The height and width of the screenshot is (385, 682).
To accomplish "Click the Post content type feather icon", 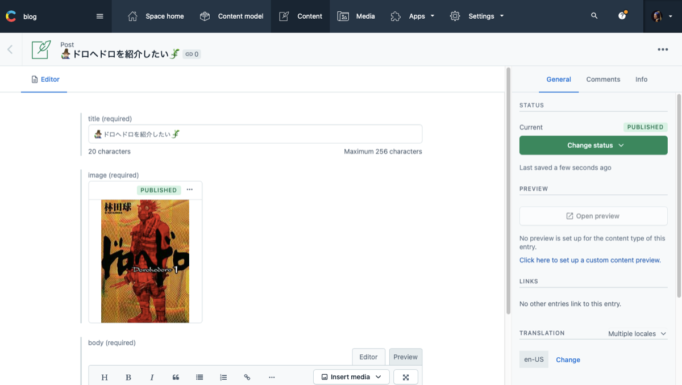I will coord(41,49).
